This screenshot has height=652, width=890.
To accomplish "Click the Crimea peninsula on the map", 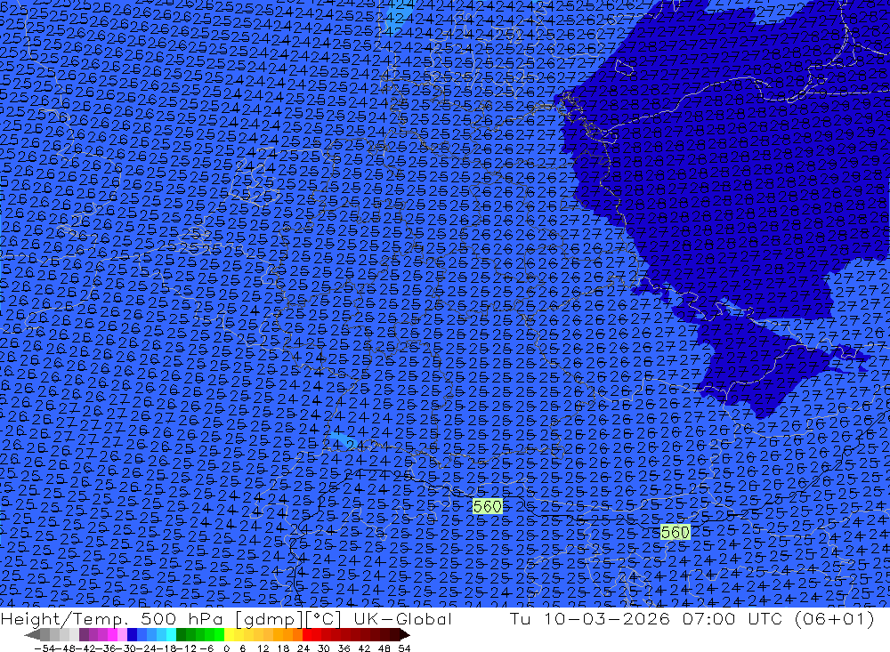I will click(x=756, y=365).
